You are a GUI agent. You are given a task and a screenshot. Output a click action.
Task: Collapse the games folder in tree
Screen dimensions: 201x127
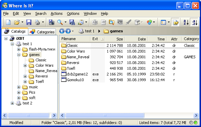(x=19, y=55)
